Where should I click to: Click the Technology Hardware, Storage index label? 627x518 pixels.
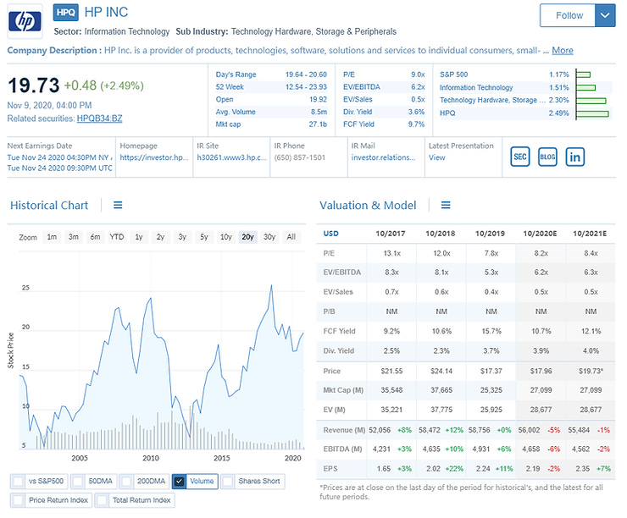[492, 100]
